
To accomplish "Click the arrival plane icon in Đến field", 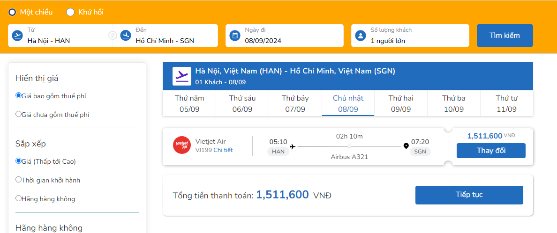I will [126, 36].
